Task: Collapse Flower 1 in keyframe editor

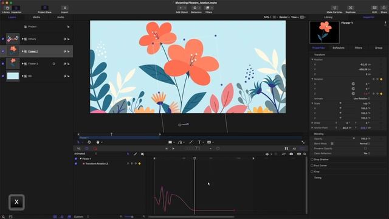Action: point(81,159)
